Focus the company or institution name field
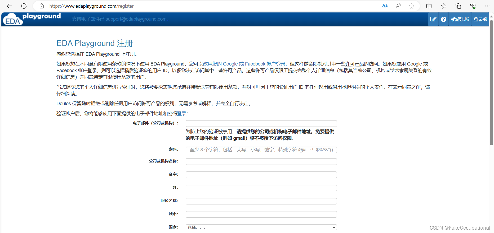The width and height of the screenshot is (494, 233). [x=261, y=161]
